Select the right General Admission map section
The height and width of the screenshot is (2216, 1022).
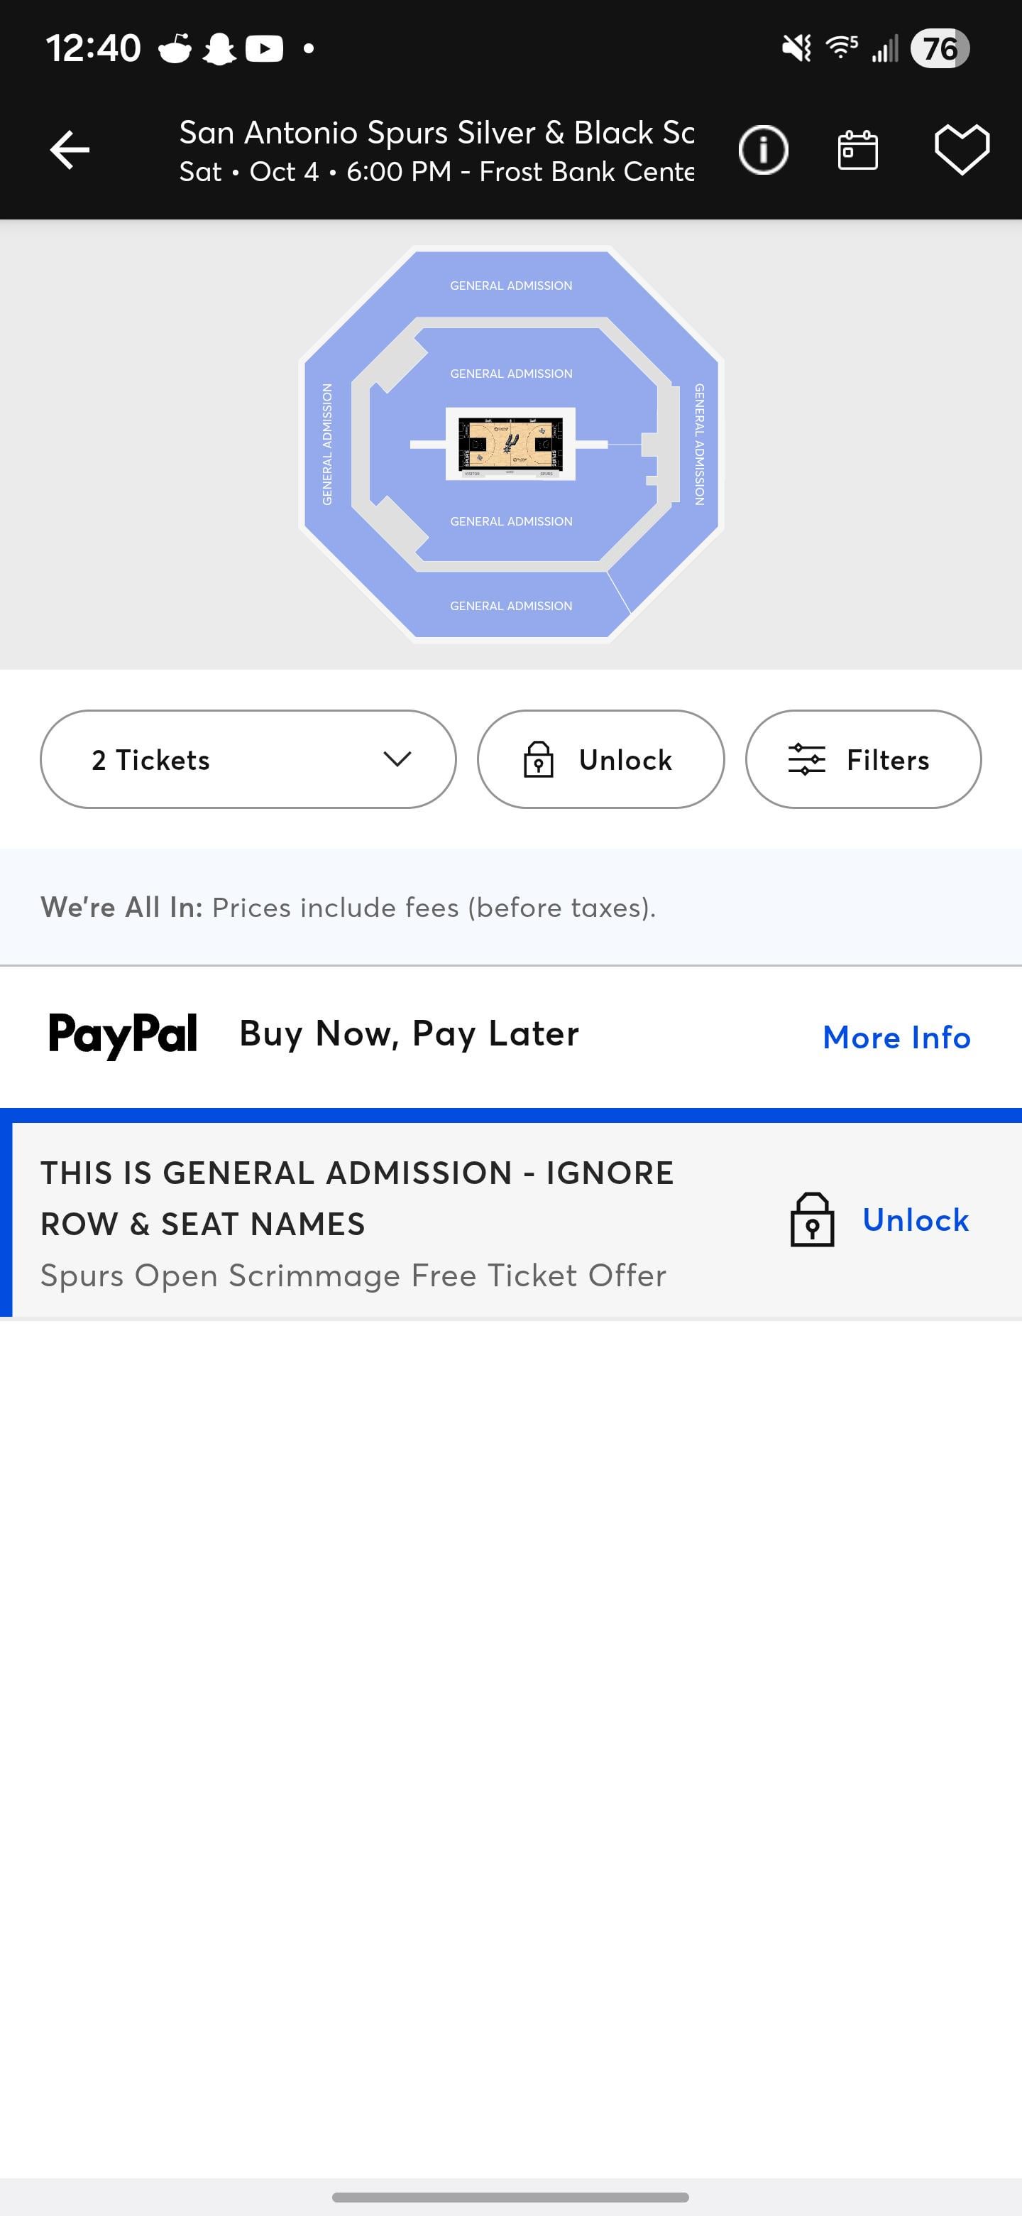[x=699, y=444]
